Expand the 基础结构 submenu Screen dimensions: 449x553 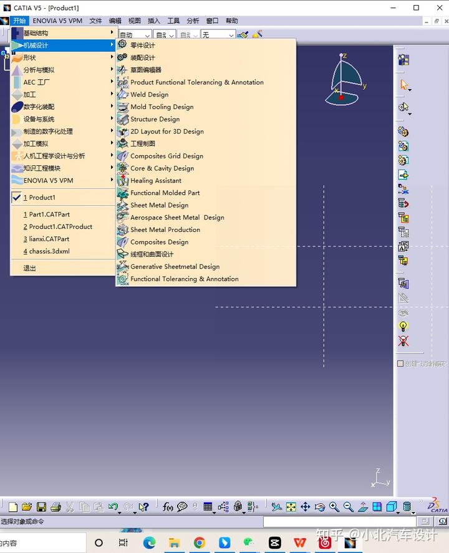[63, 33]
